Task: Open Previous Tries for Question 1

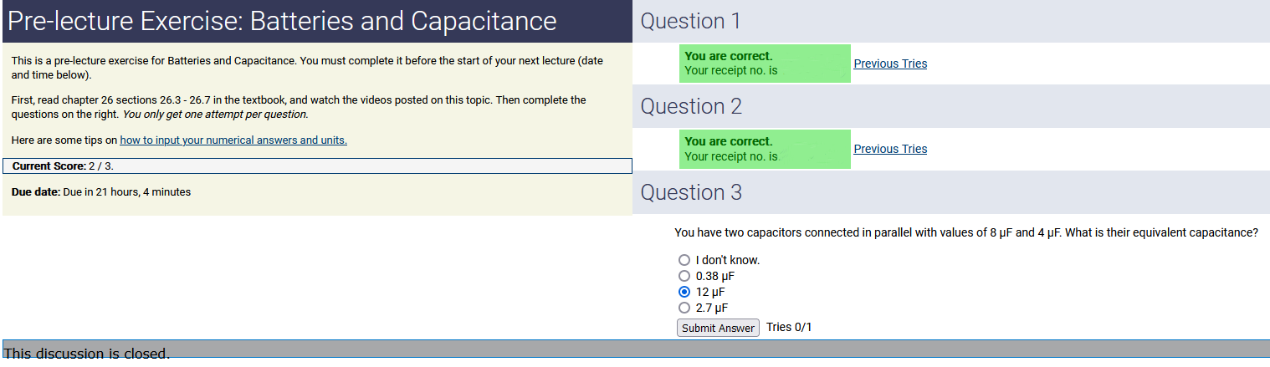Action: coord(890,64)
